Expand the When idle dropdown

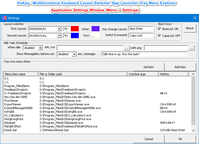pyautogui.click(x=40, y=48)
